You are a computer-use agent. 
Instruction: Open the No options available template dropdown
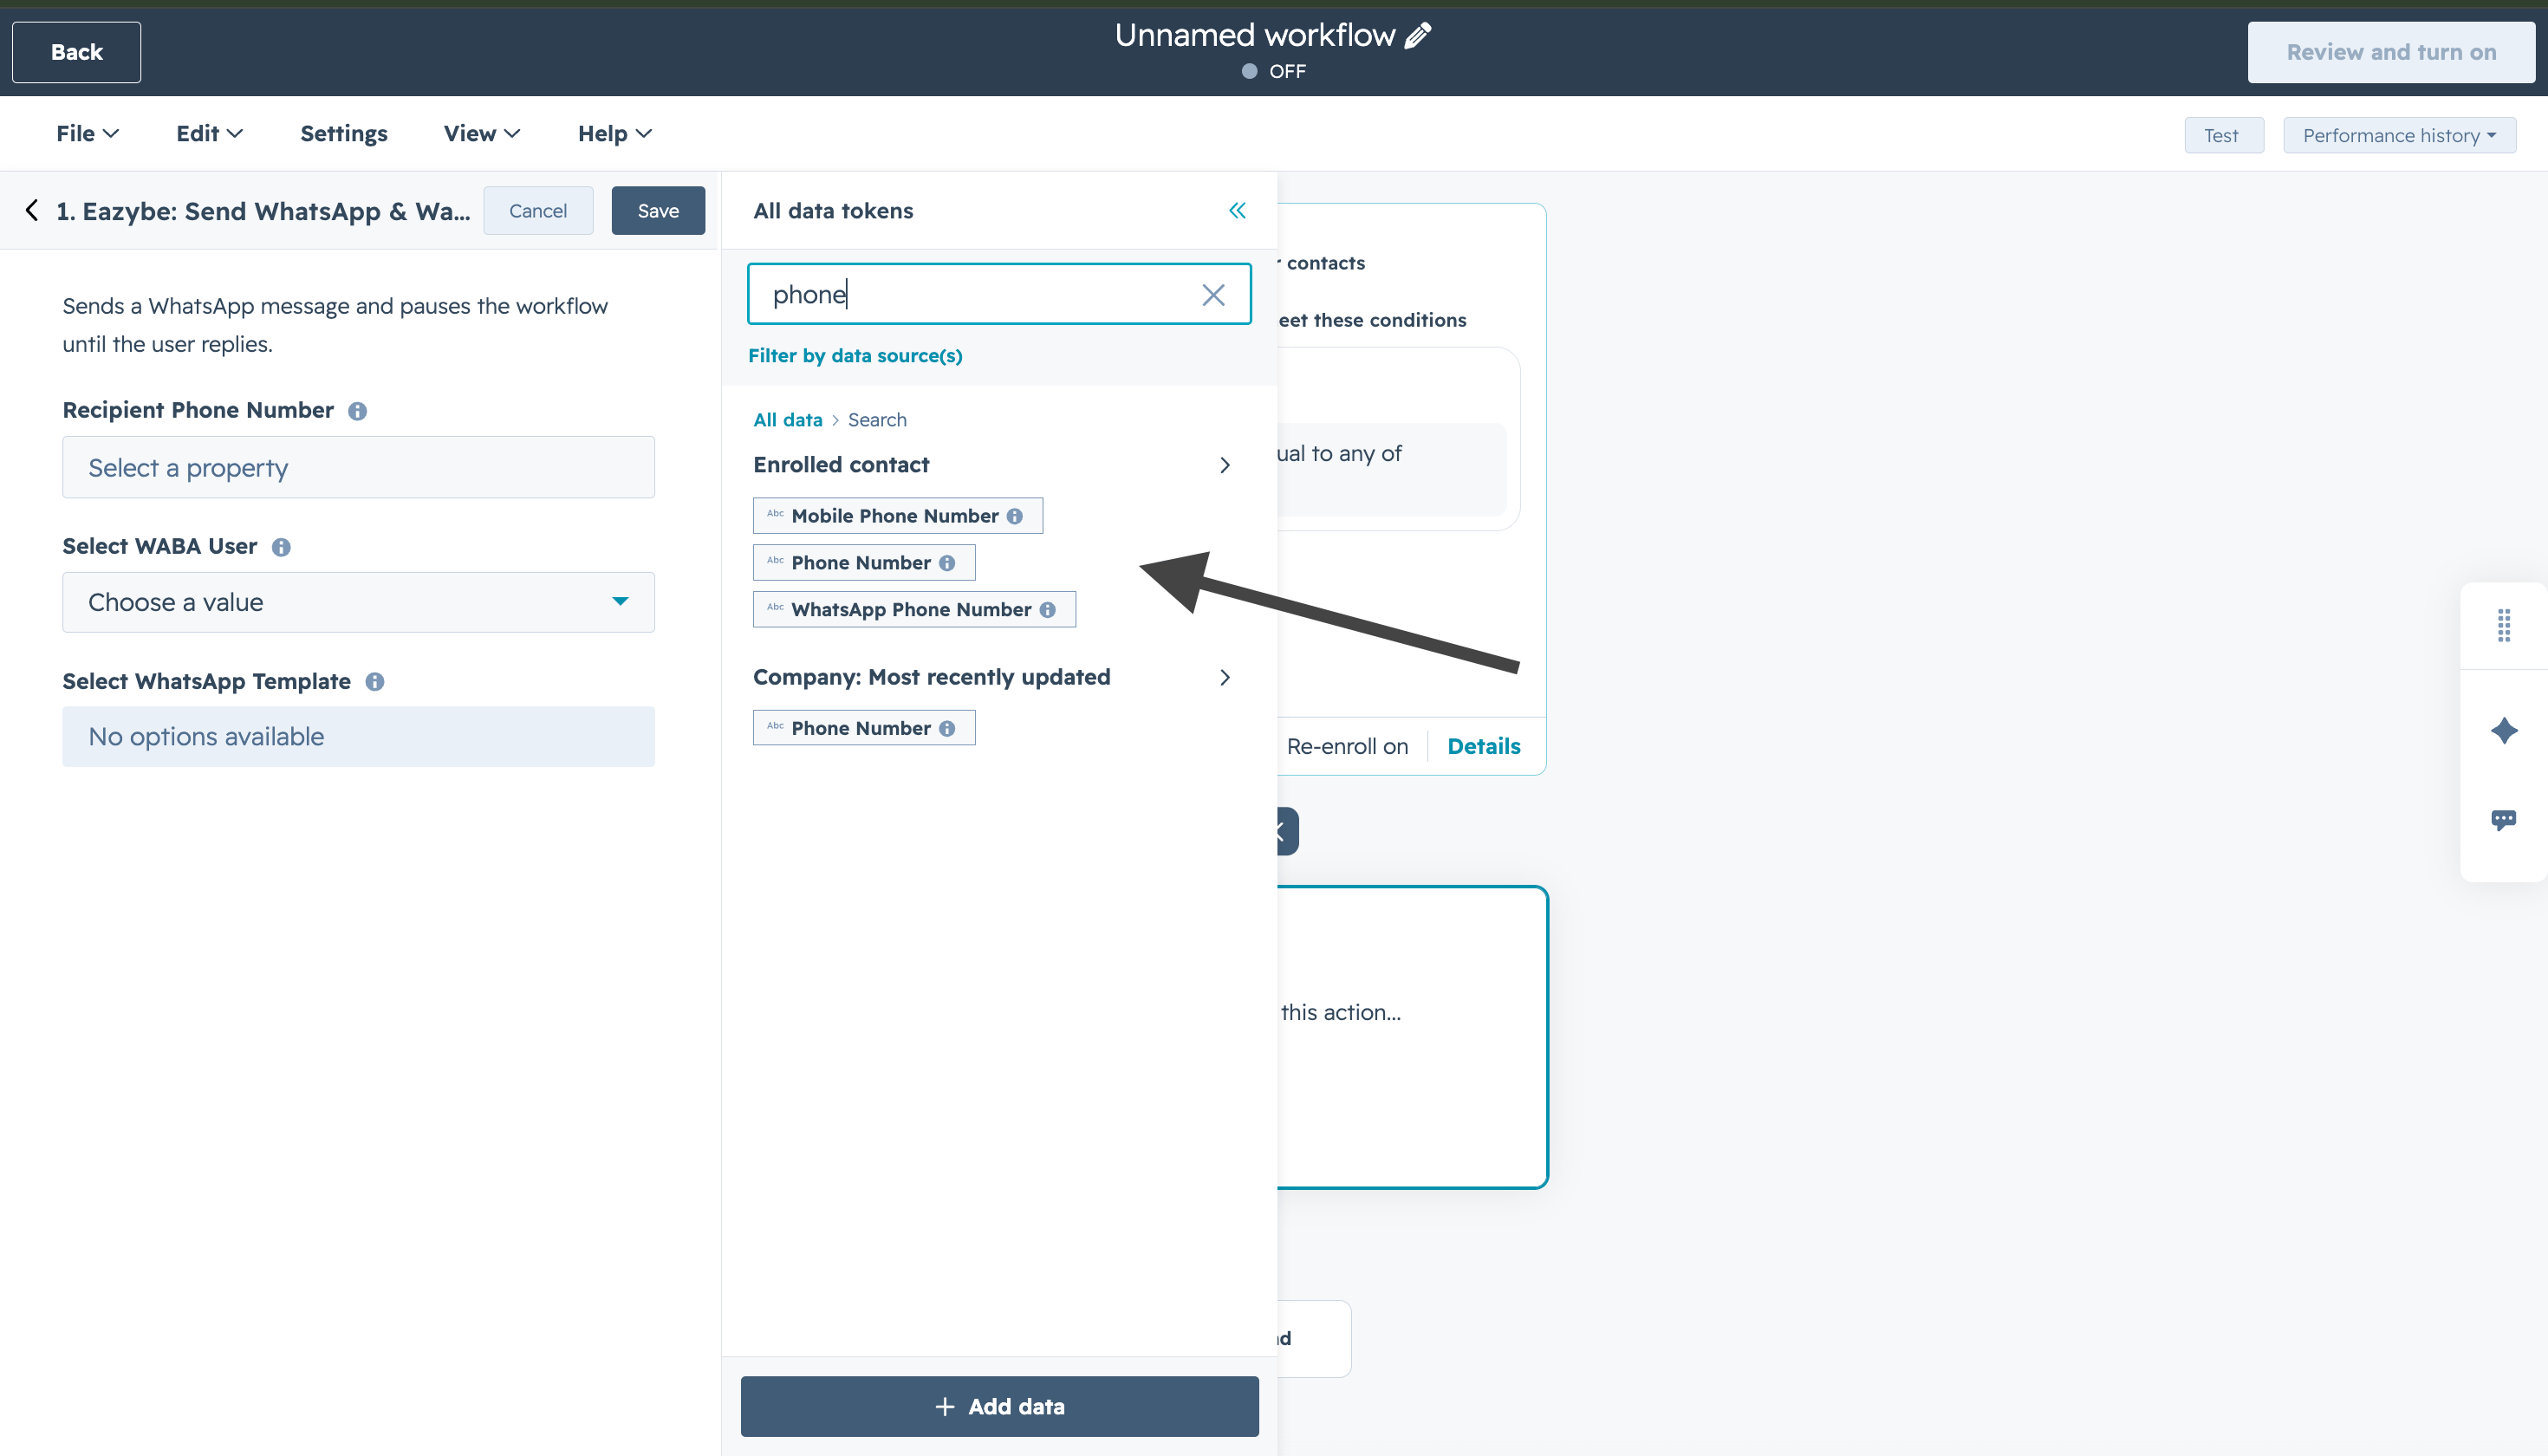pyautogui.click(x=358, y=737)
